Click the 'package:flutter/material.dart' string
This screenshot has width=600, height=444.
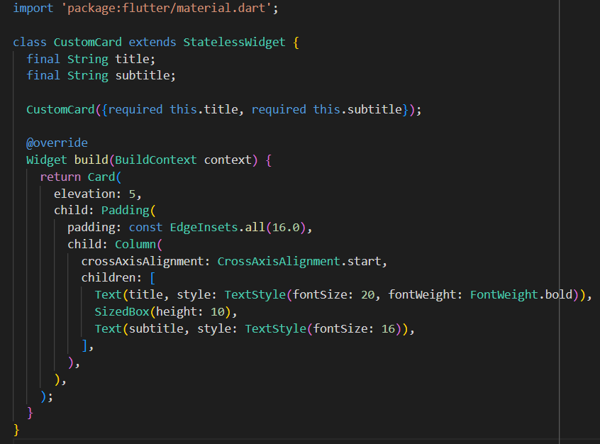click(167, 8)
